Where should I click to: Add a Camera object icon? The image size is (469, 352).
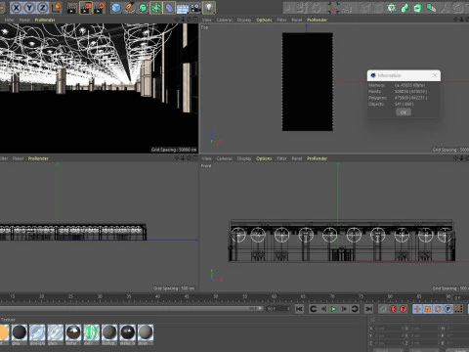tap(195, 8)
